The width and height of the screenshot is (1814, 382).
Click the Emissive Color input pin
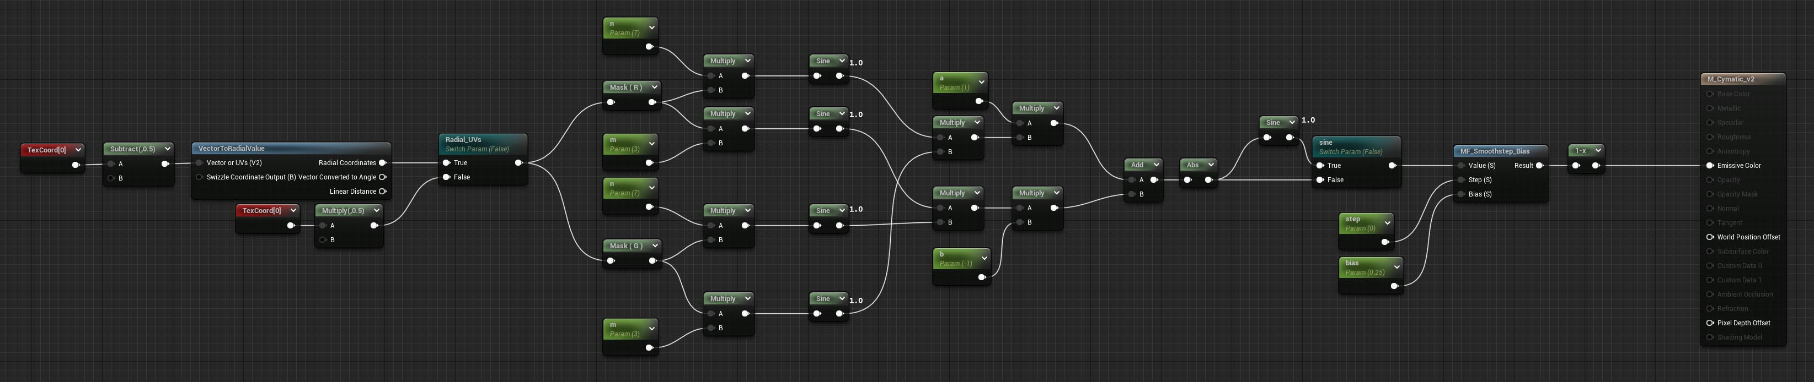point(1710,166)
